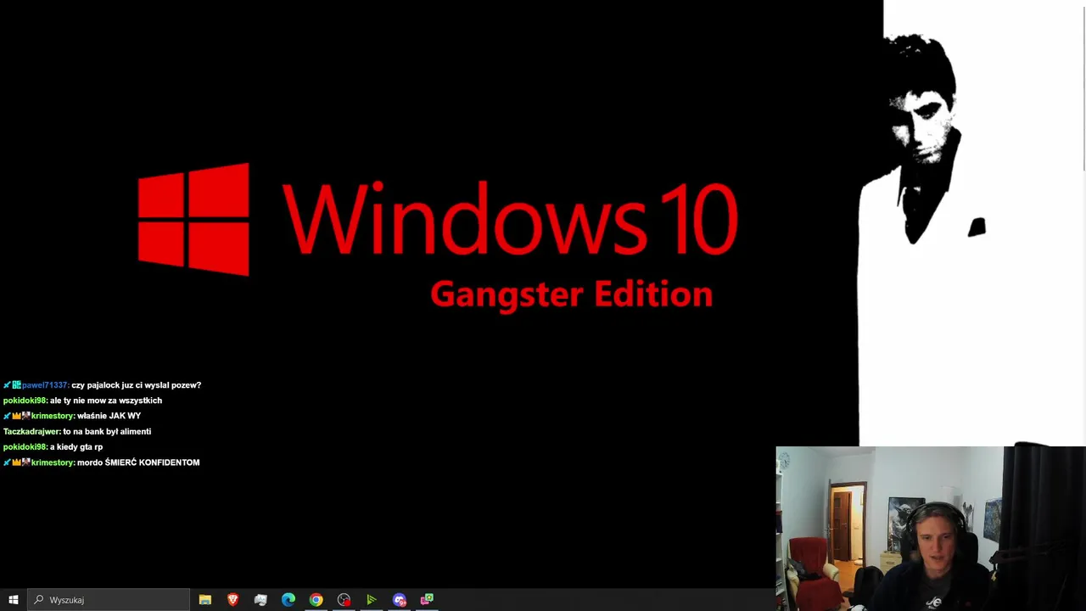Open Microsoft Edge from the taskbar
Image resolution: width=1086 pixels, height=611 pixels.
tap(288, 600)
